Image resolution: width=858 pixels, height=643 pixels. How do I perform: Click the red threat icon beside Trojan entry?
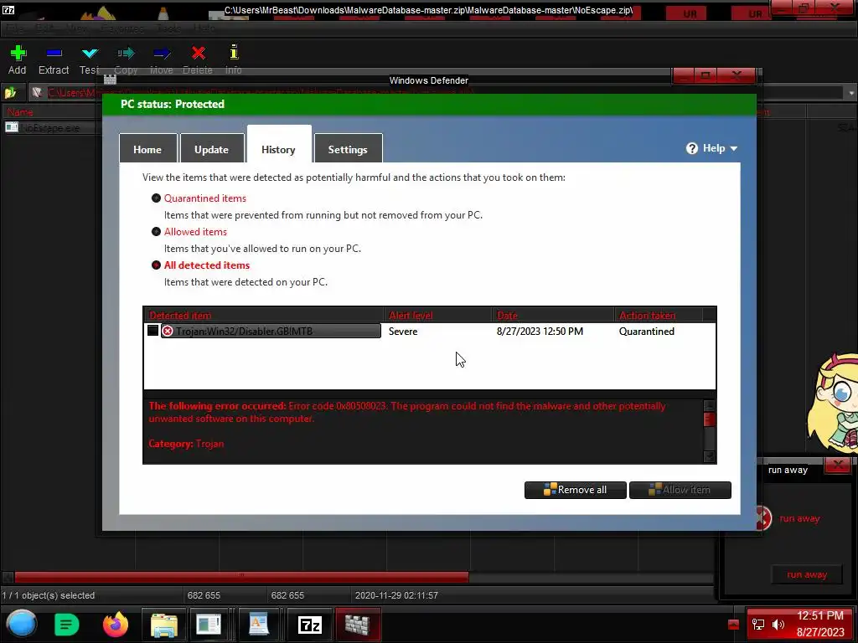(x=168, y=331)
